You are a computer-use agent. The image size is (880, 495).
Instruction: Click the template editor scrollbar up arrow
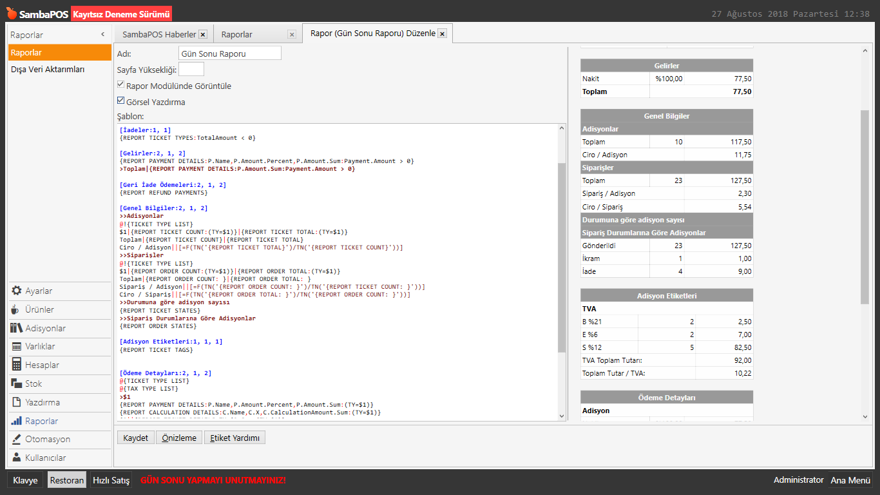point(562,129)
